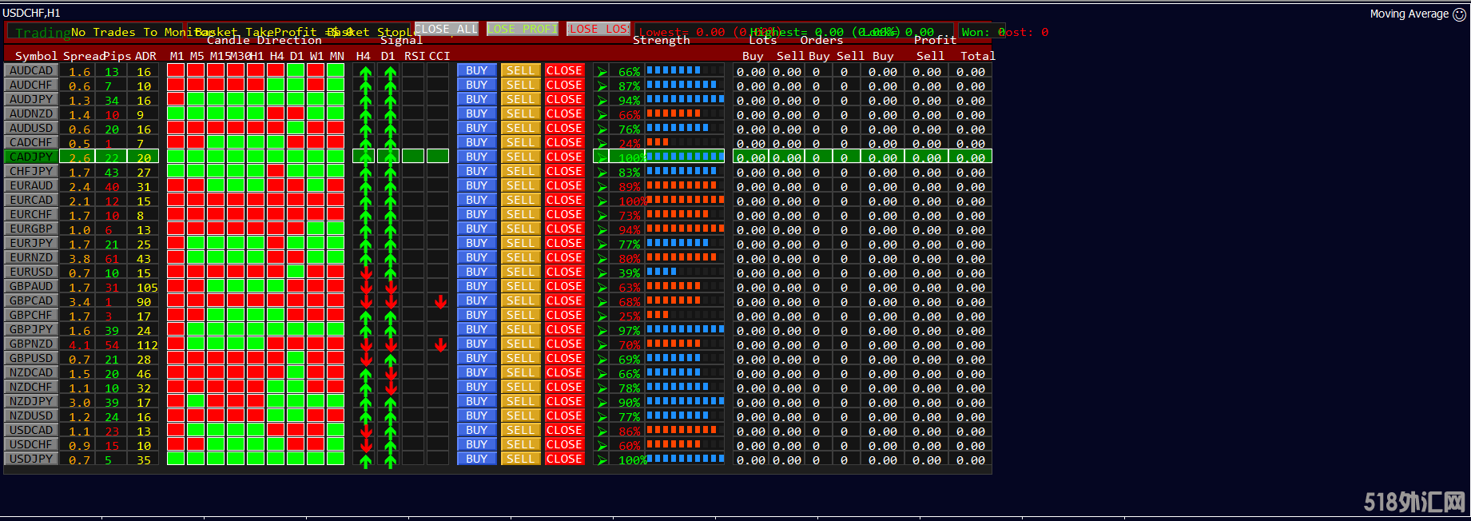Click the arrowhead icon in the highlighted CADJPY row
This screenshot has width=1471, height=521.
[602, 157]
